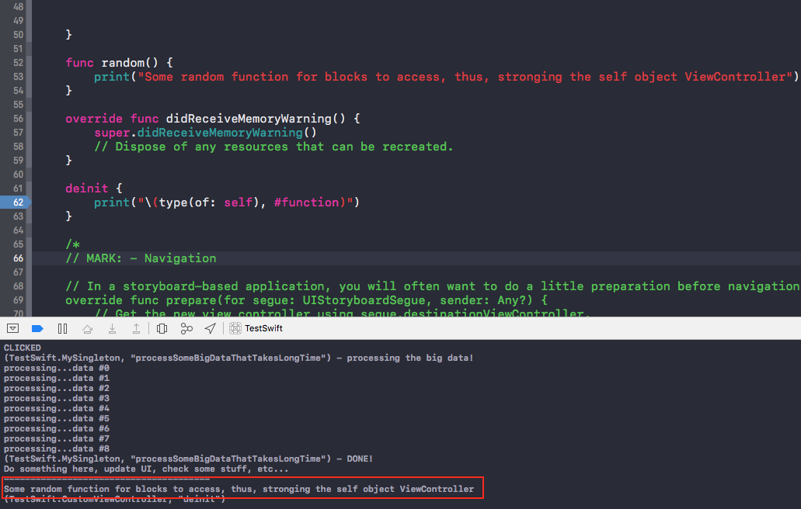The width and height of the screenshot is (801, 509).
Task: Click console line 'processing...data #5'
Action: pos(56,419)
